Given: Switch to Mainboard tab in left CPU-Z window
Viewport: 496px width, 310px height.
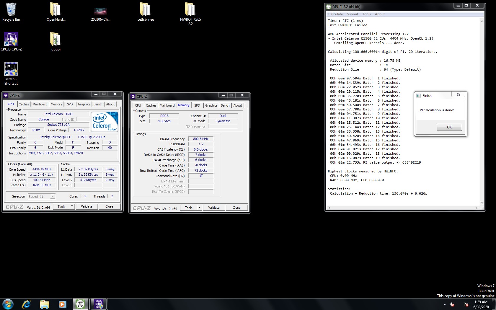Looking at the screenshot, I should [40, 104].
